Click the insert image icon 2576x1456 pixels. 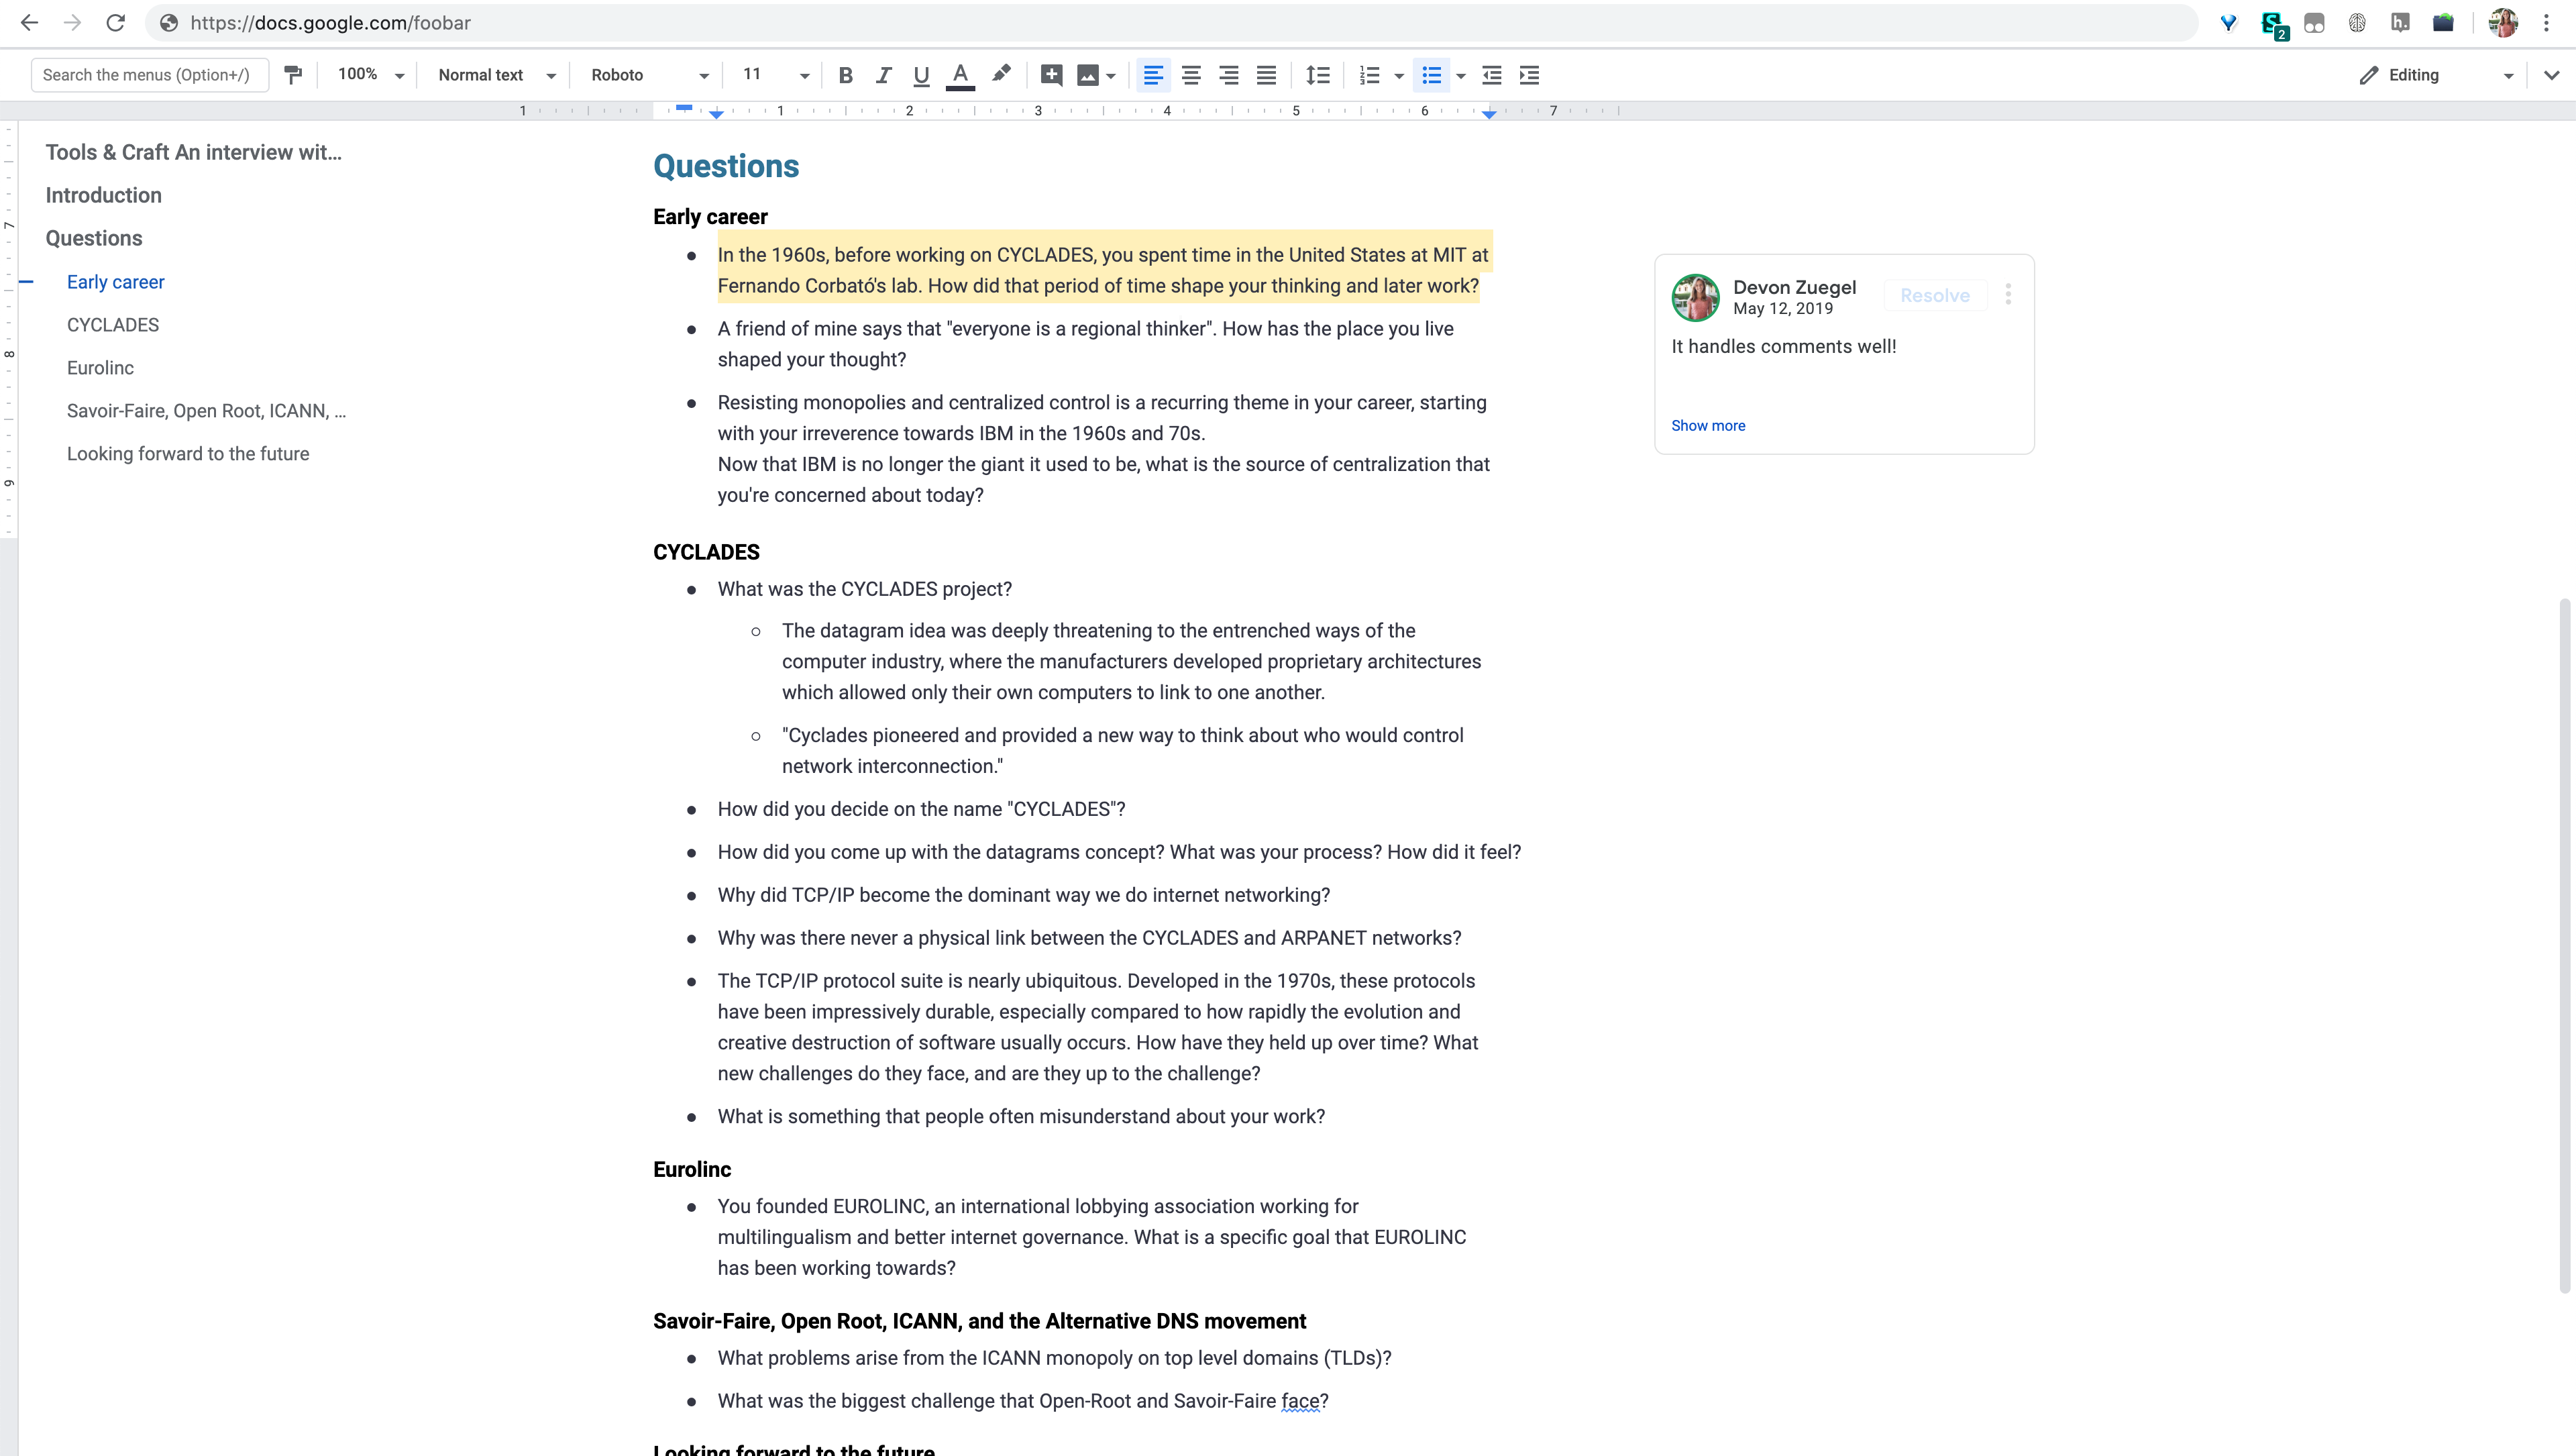point(1087,75)
